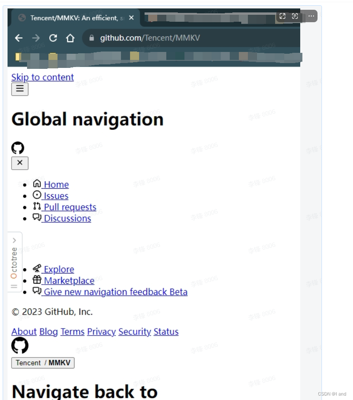Open the Discussions navigation link
This screenshot has width=353, height=400.
(x=67, y=218)
